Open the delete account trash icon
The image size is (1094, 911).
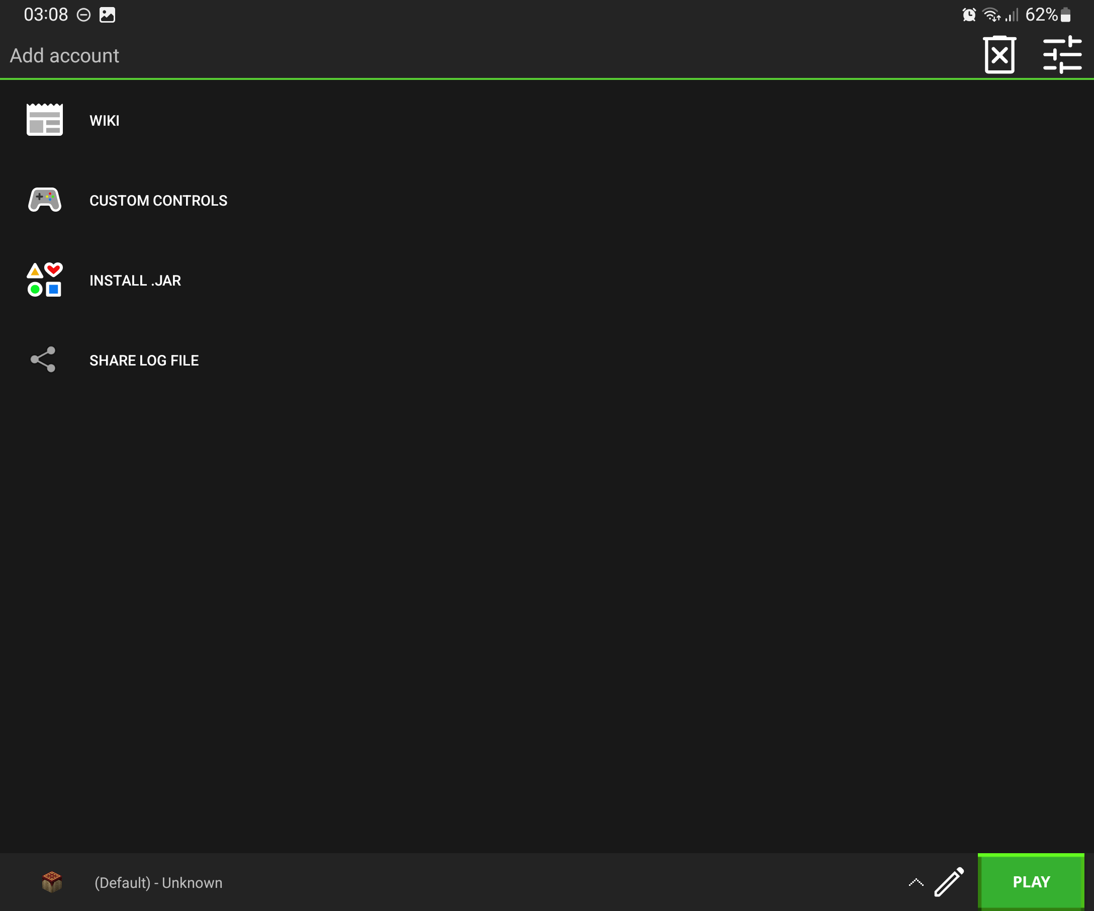[999, 55]
